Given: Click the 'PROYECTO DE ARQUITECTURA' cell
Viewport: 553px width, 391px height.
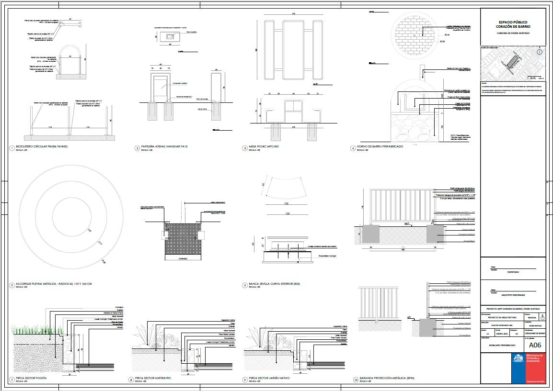Looking at the screenshot, I should pos(502,317).
